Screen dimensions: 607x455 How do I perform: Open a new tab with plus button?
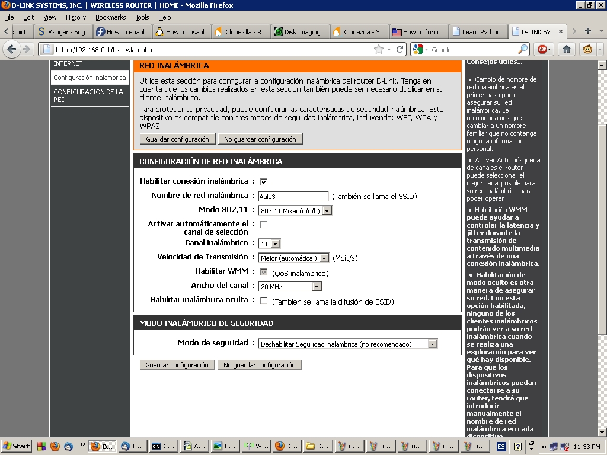pyautogui.click(x=588, y=31)
